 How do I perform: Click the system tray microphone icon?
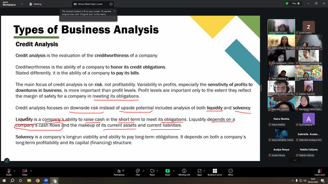(297, 180)
